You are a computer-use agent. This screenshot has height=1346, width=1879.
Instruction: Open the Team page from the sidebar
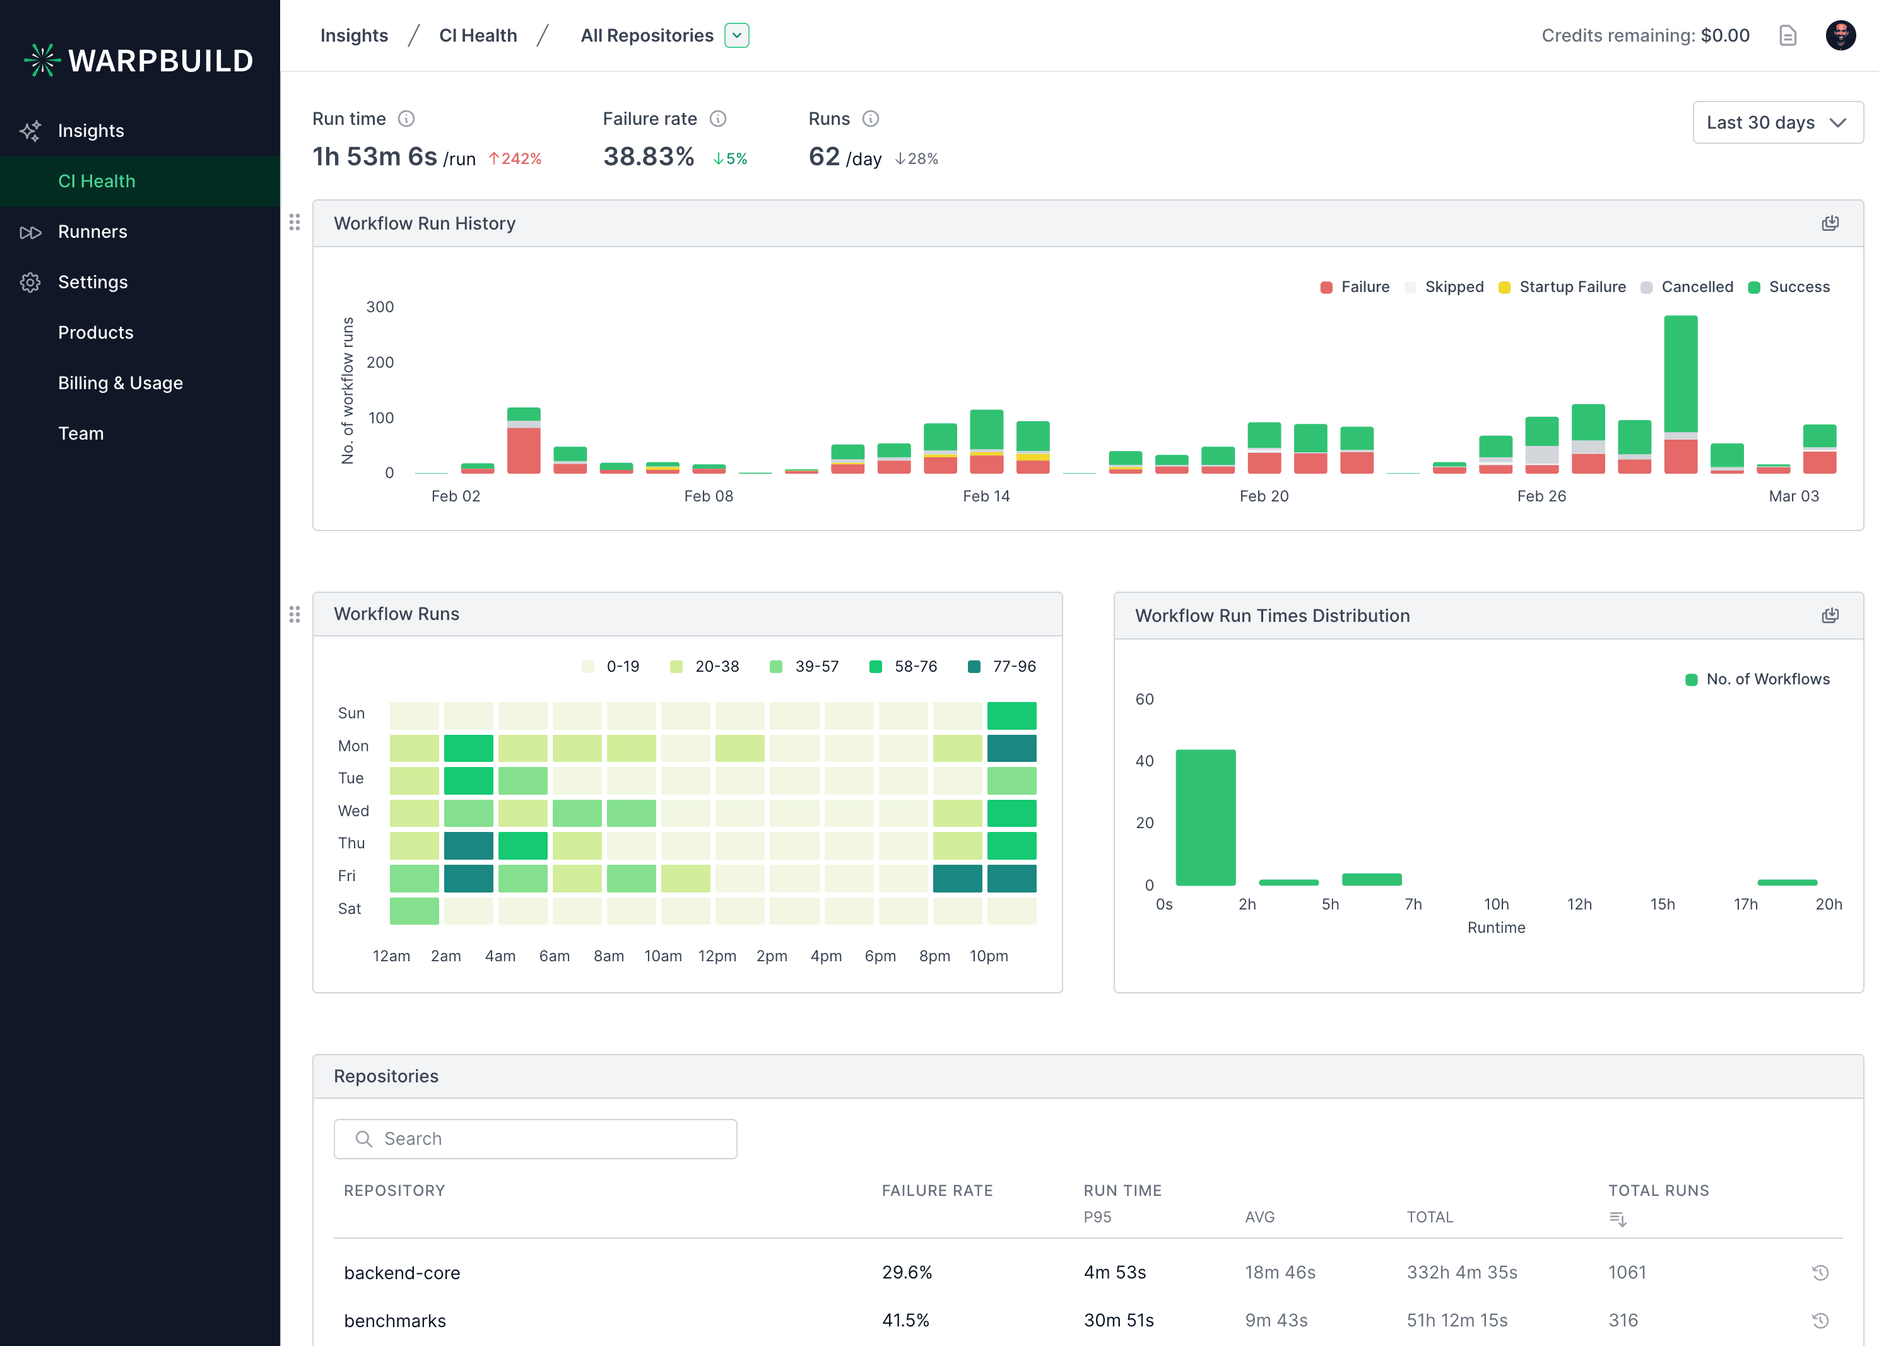tap(80, 433)
